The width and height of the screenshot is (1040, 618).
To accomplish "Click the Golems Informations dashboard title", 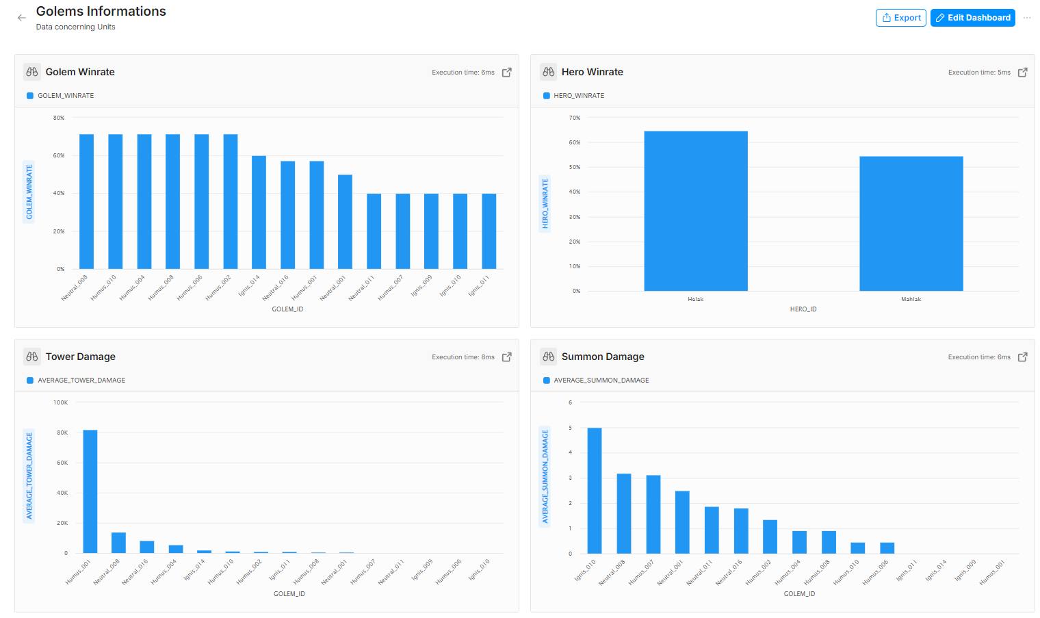I will 101,12.
